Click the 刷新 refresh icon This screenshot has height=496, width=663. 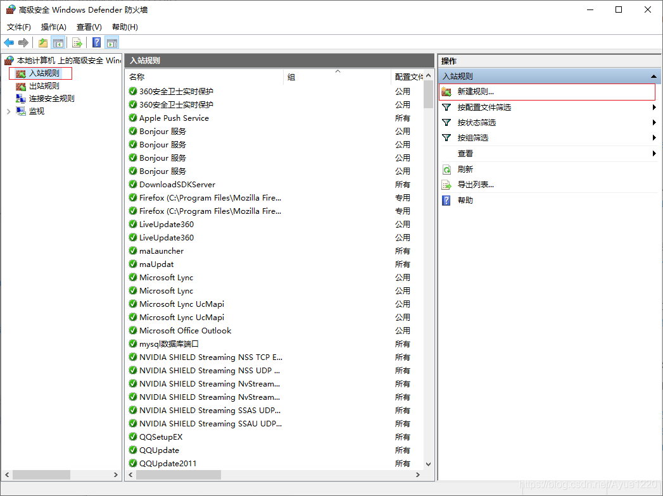[x=446, y=170]
